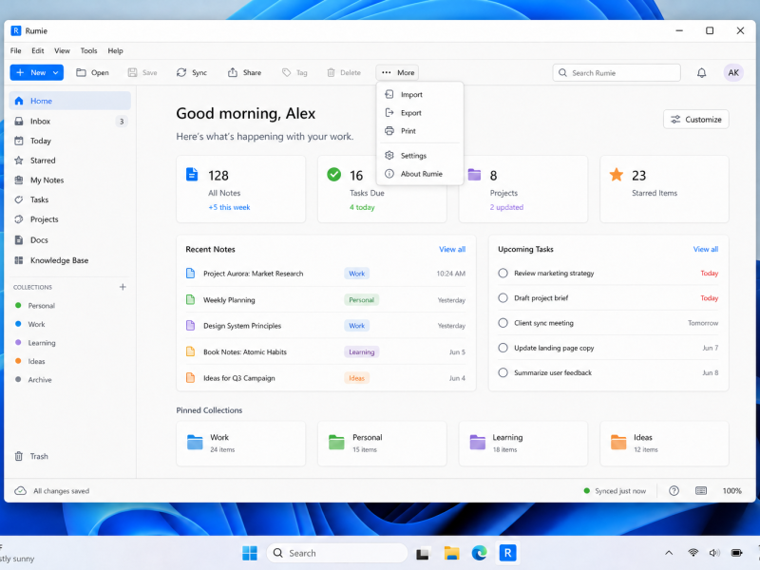760x570 pixels.
Task: Select the Work collection blue dot
Action: point(18,324)
